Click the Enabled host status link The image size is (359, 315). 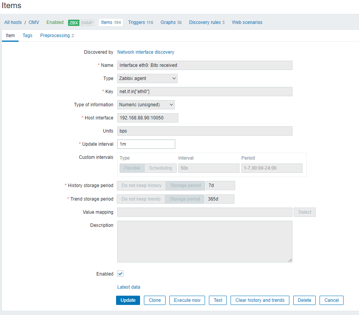55,22
